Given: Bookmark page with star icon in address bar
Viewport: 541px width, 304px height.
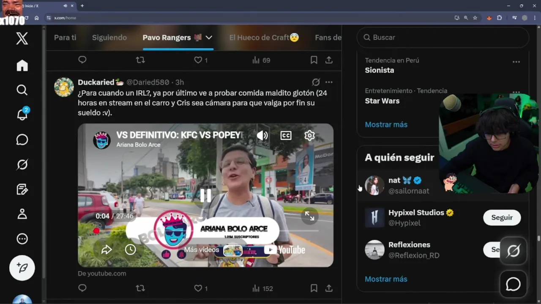Looking at the screenshot, I should pos(475,18).
